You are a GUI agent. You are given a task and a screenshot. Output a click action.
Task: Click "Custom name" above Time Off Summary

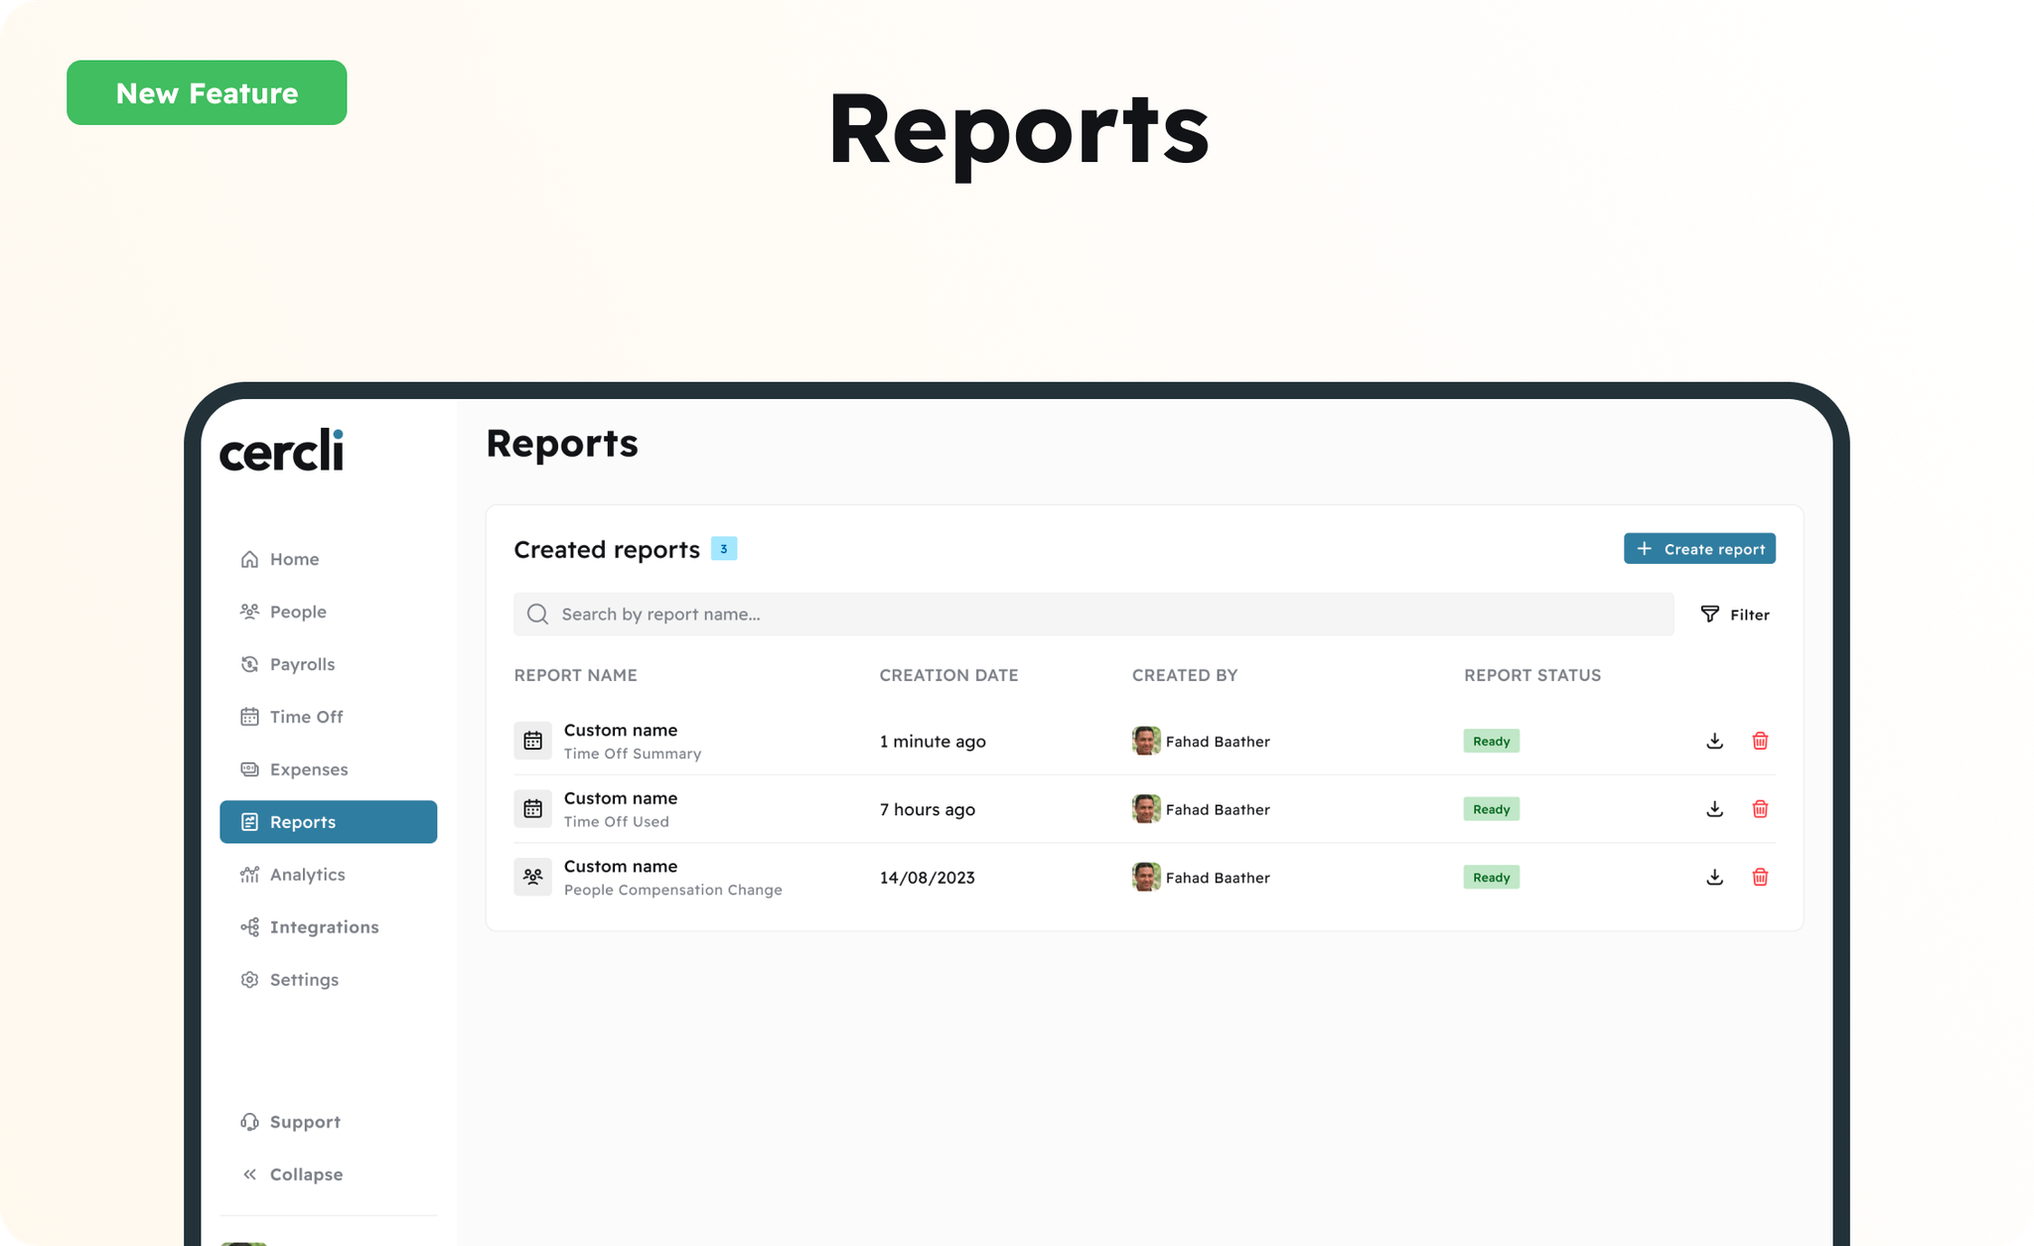(x=621, y=730)
